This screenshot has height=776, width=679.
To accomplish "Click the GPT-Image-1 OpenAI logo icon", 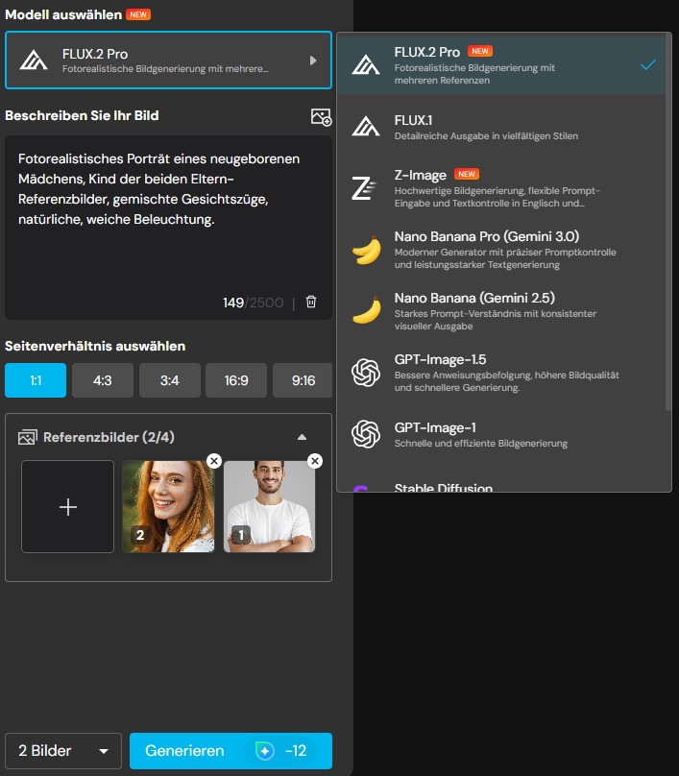I will point(366,434).
